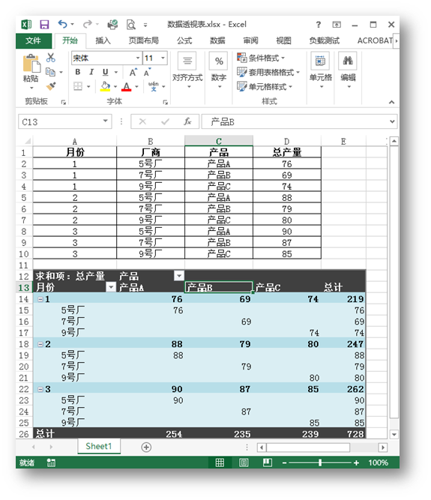The width and height of the screenshot is (431, 500).
Task: Apply cell borders with the border icon
Action: tap(78, 86)
